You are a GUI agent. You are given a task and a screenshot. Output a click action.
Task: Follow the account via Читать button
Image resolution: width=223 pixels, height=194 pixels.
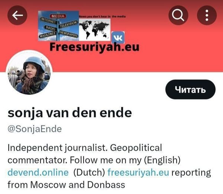[190, 89]
